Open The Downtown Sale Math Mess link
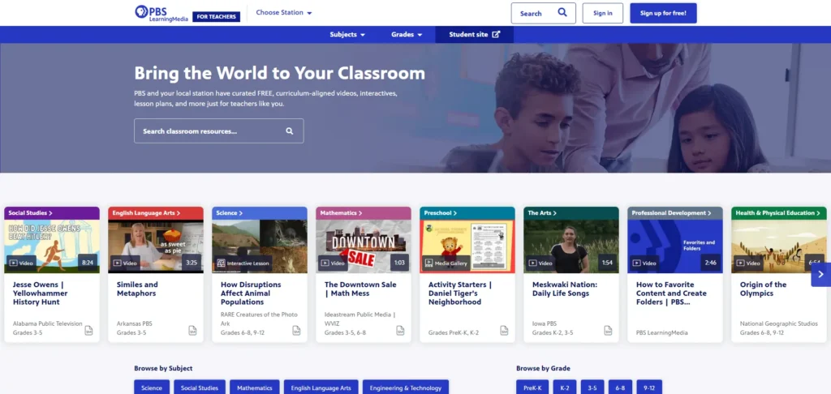831x394 pixels. [x=360, y=289]
